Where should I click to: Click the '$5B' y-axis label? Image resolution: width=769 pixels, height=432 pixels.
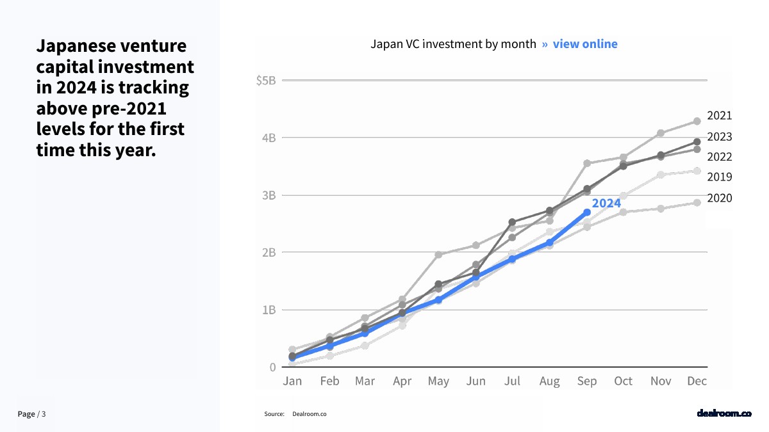[x=265, y=81]
